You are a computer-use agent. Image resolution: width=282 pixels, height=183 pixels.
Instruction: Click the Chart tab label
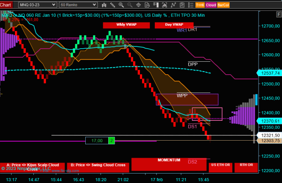coord(6,5)
